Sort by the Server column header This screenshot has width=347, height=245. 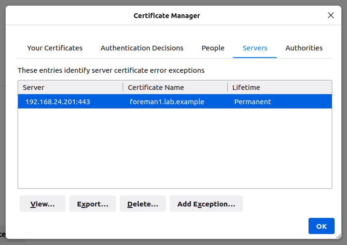coord(70,88)
